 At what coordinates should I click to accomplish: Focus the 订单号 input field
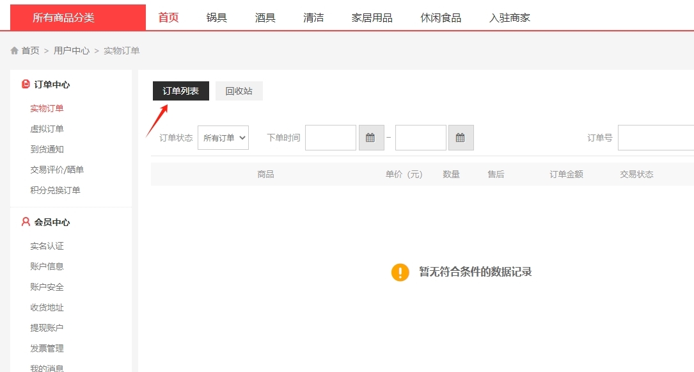click(656, 138)
